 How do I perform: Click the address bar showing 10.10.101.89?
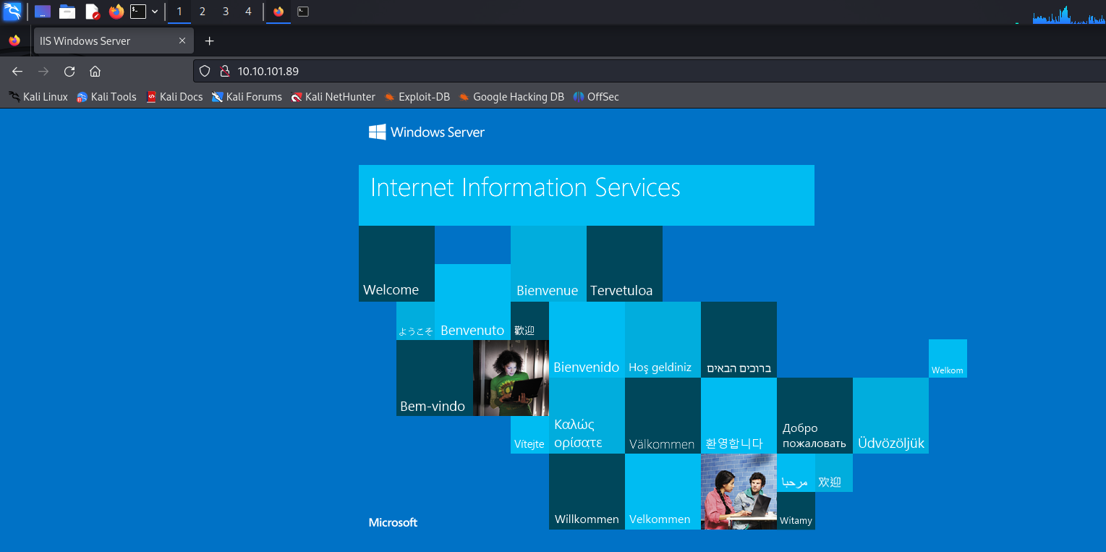[x=506, y=72]
